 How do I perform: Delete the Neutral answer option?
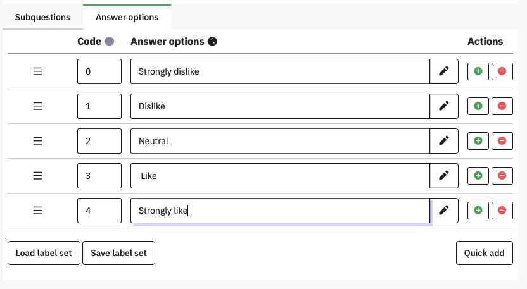pos(502,141)
